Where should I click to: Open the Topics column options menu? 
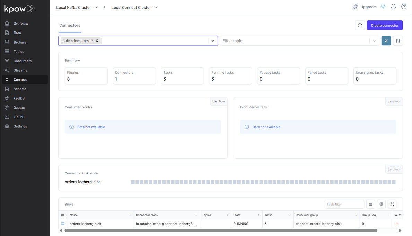(228, 215)
